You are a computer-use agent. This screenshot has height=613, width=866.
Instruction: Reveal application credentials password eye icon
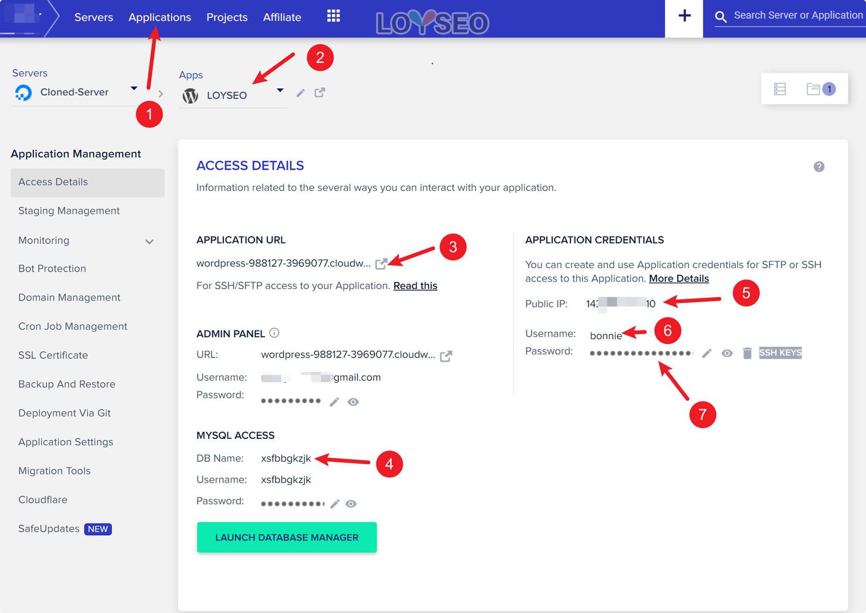point(727,353)
